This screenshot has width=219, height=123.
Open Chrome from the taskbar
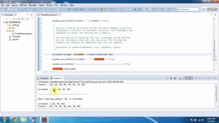coord(14,120)
